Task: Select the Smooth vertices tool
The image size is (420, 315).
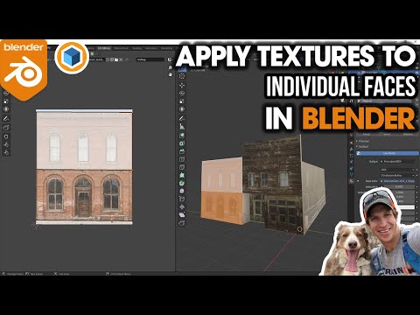Action: [x=182, y=191]
